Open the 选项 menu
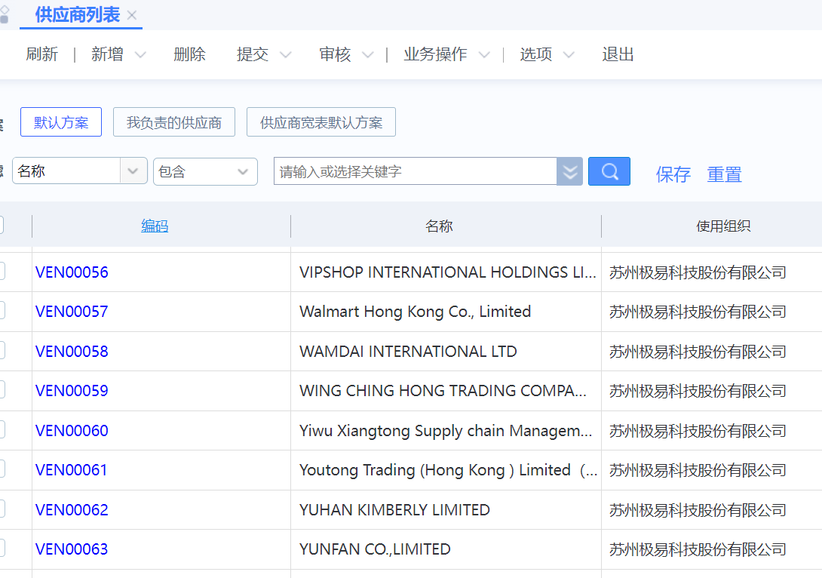 [535, 54]
